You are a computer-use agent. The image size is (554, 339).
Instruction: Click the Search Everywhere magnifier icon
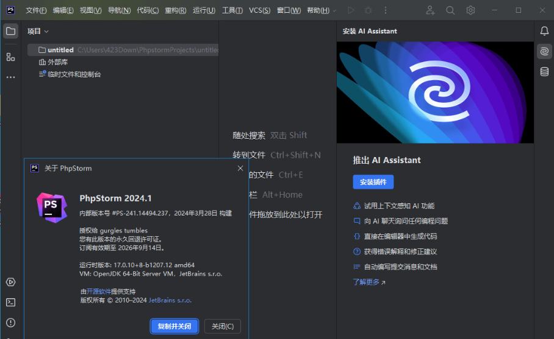pos(450,10)
